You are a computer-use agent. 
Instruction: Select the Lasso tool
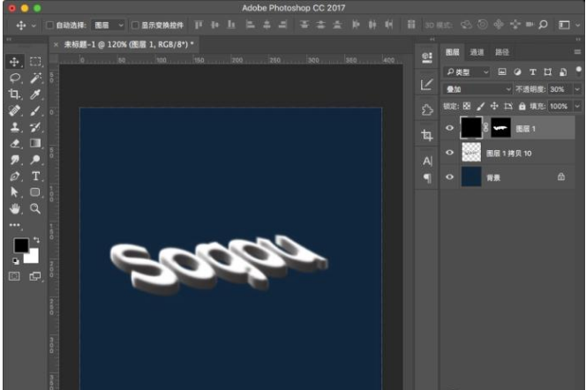tap(14, 78)
